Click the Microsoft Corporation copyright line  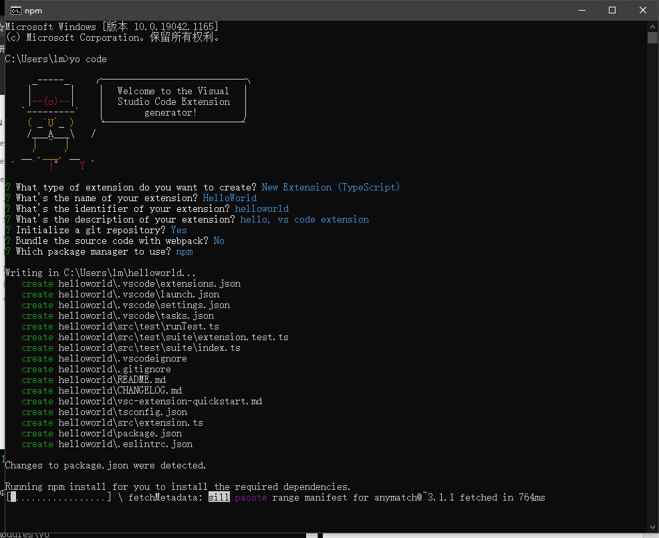pos(112,37)
